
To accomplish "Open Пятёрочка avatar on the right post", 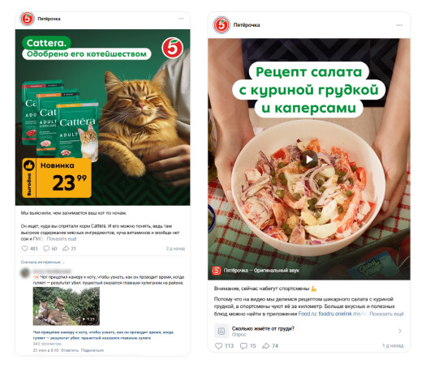I will point(222,25).
